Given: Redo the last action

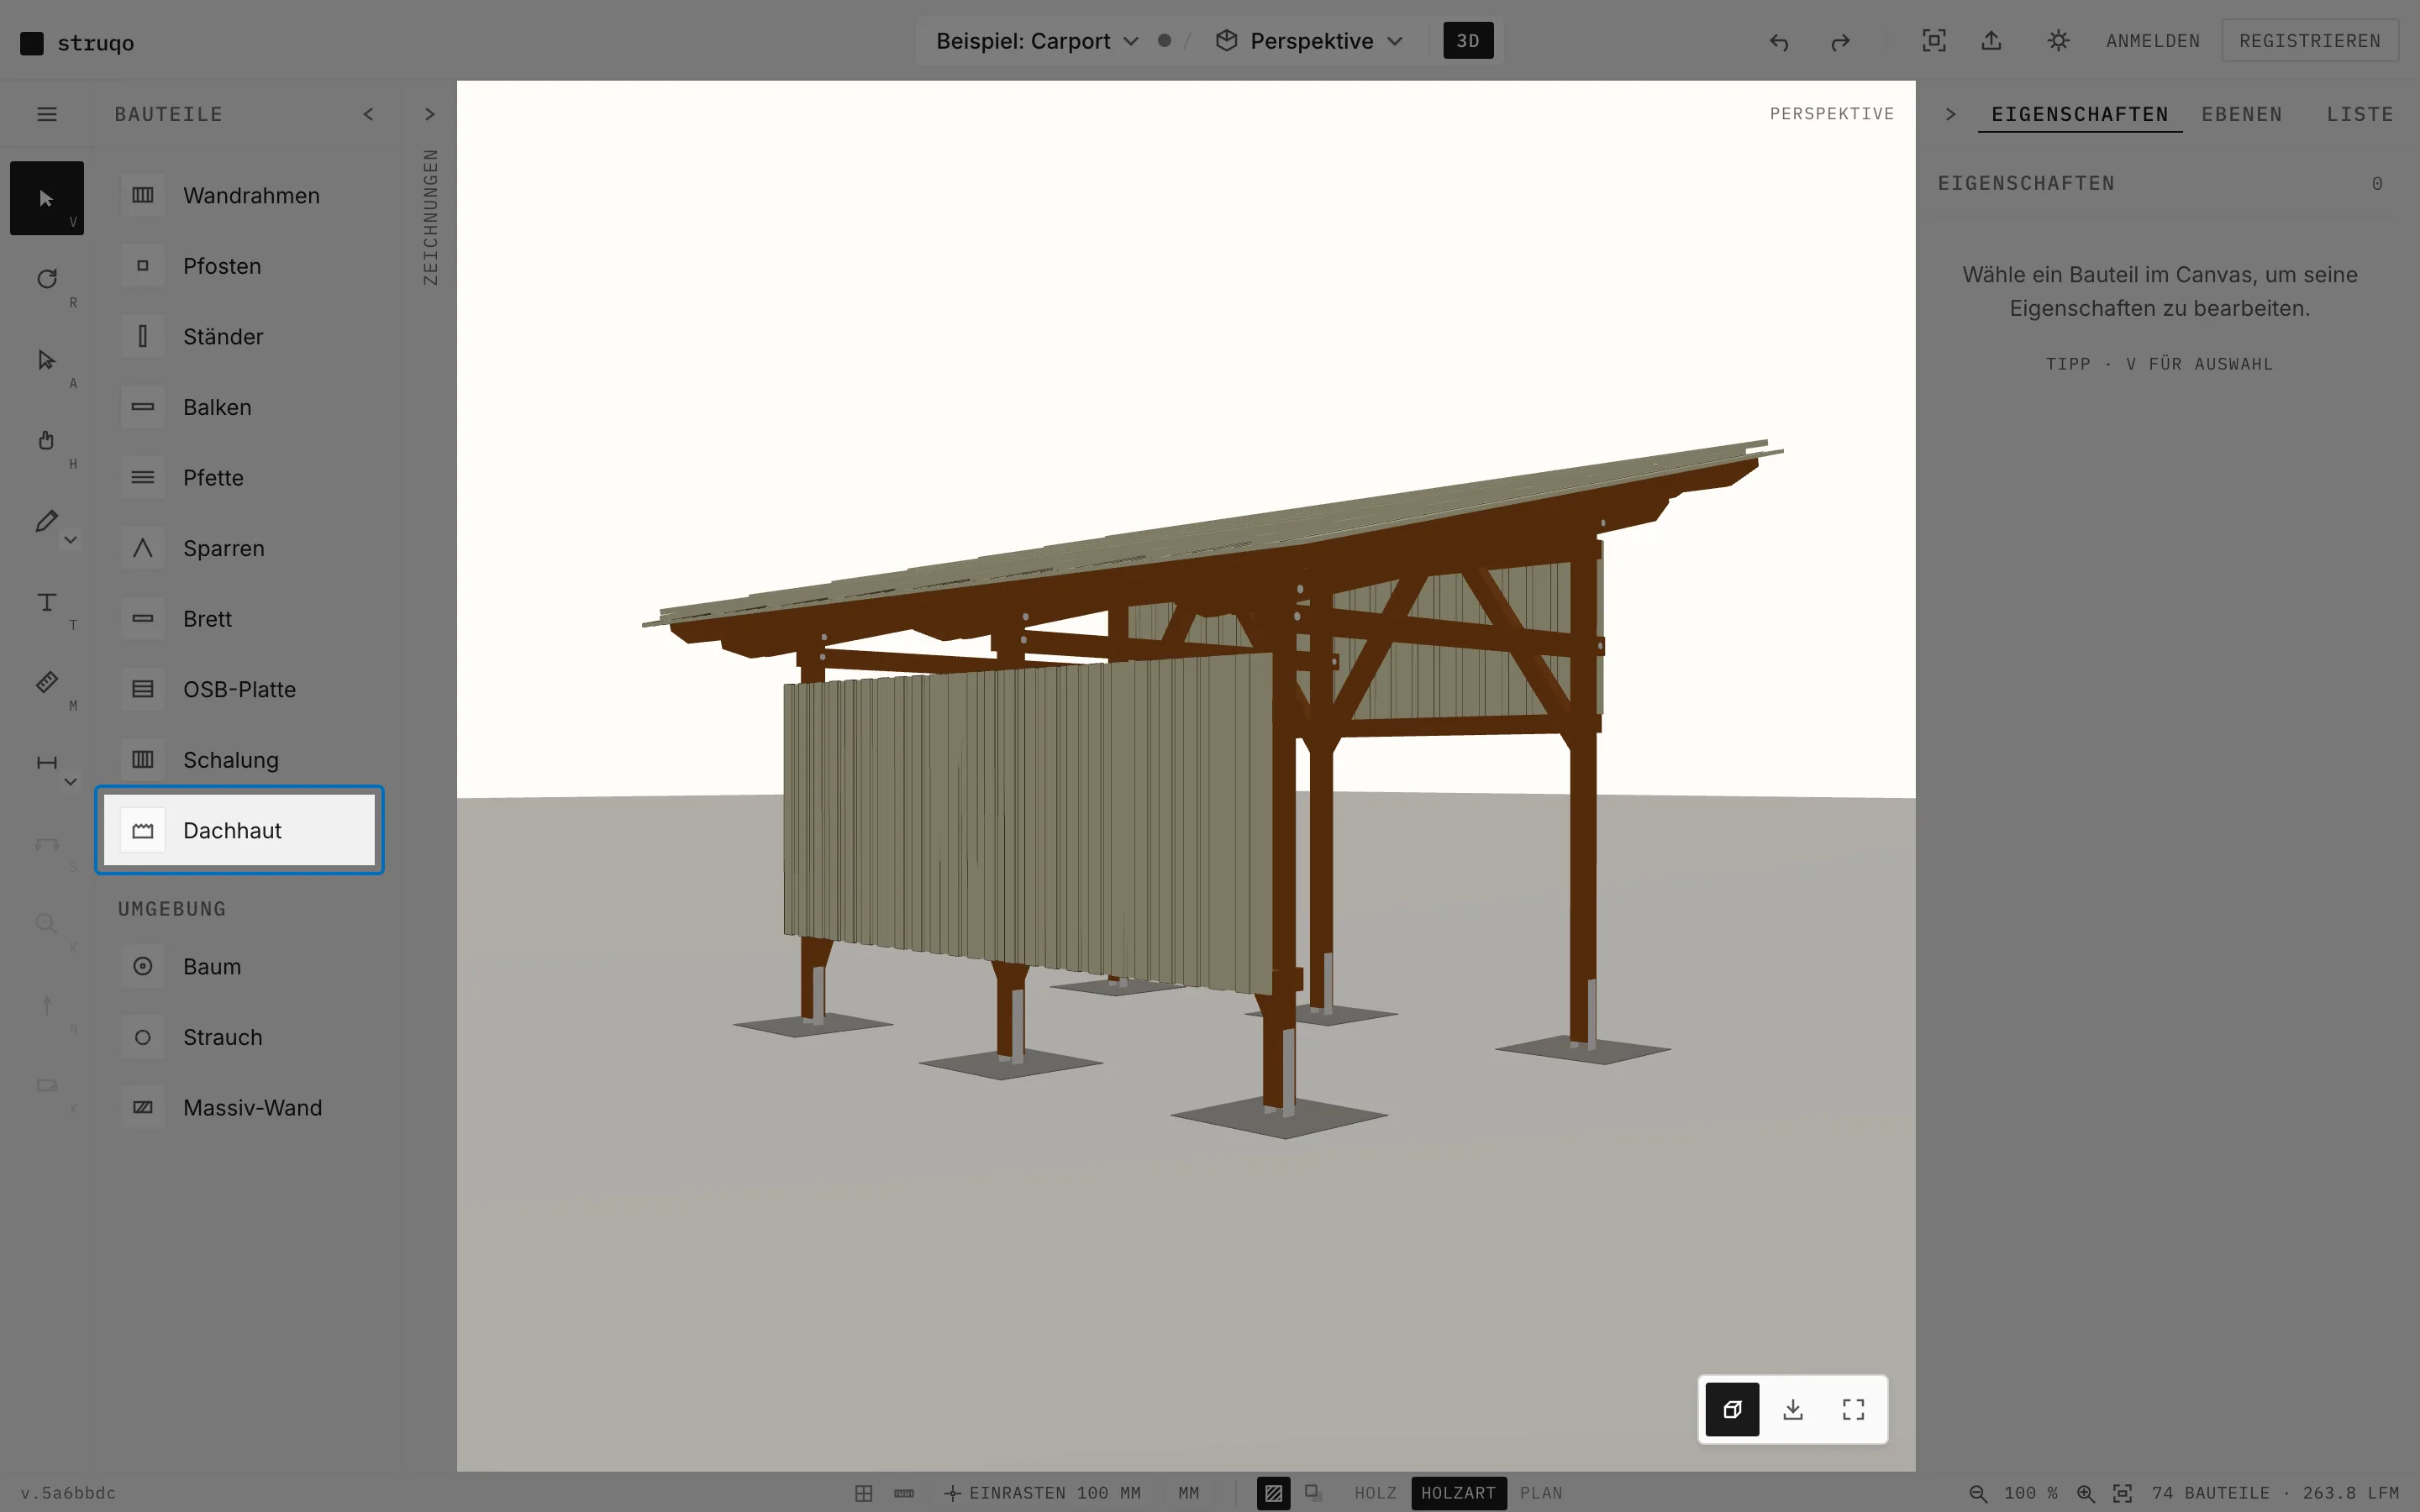Looking at the screenshot, I should click(x=1840, y=41).
